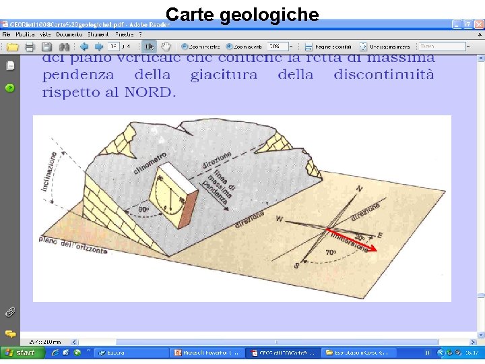Expand hidden system tray icons arrow

click(440, 353)
